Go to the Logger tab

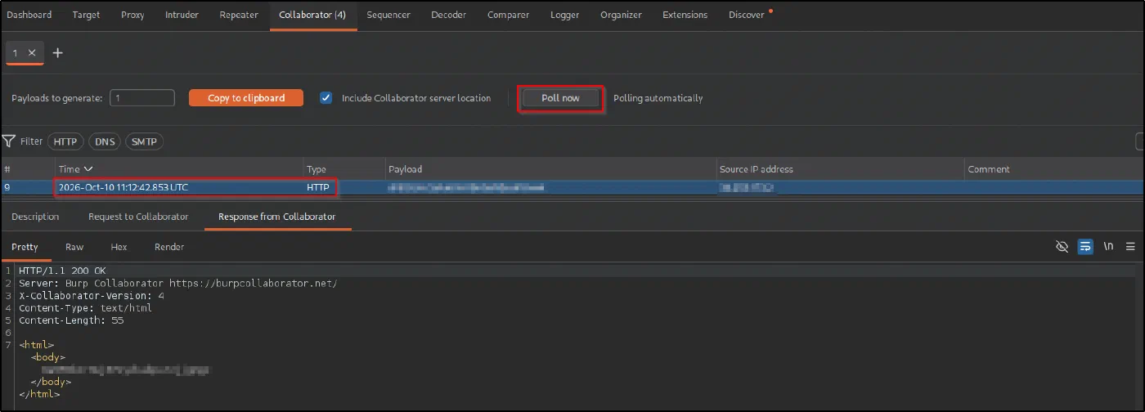[x=565, y=15]
